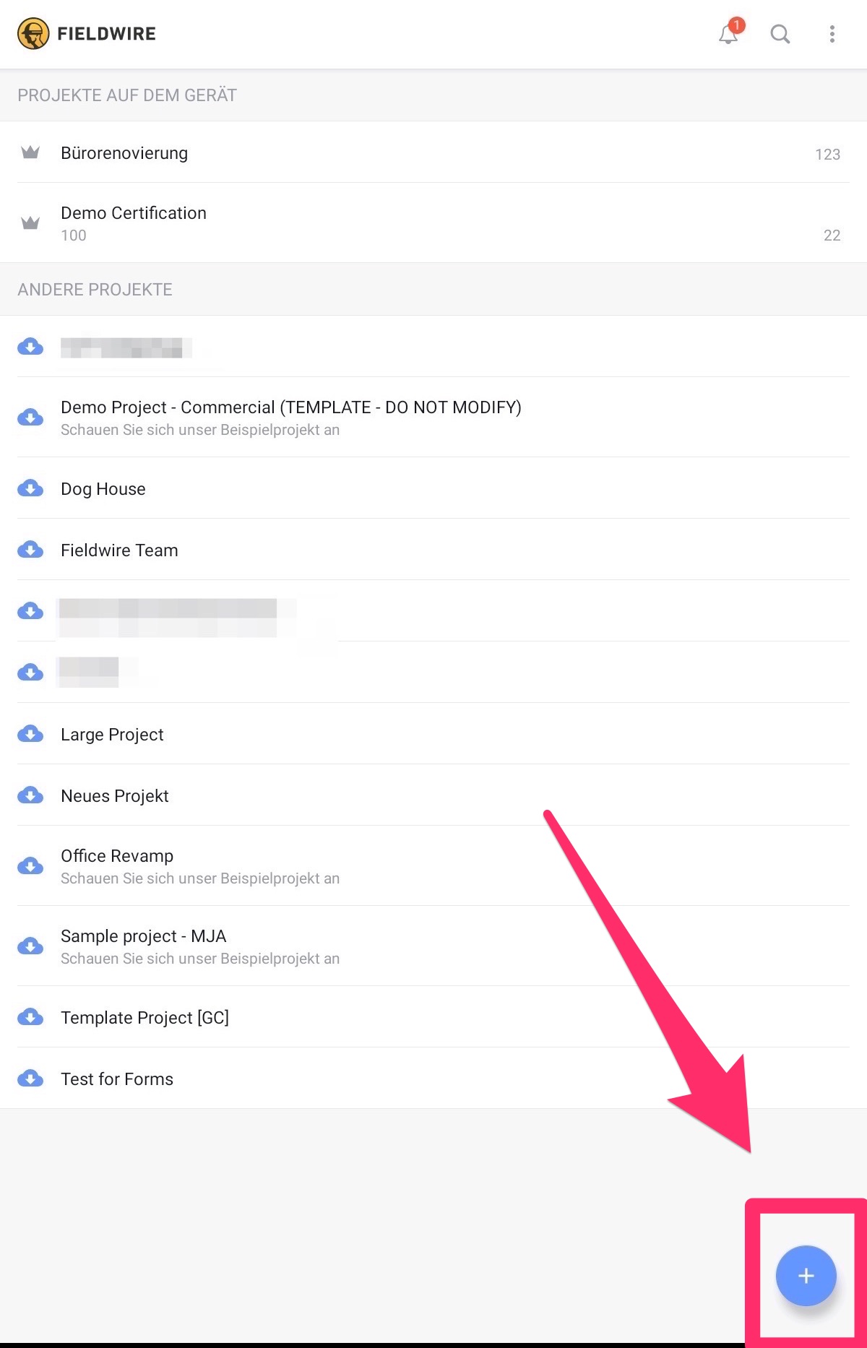The height and width of the screenshot is (1348, 867).
Task: Download Large Project using cloud icon
Action: tap(30, 734)
